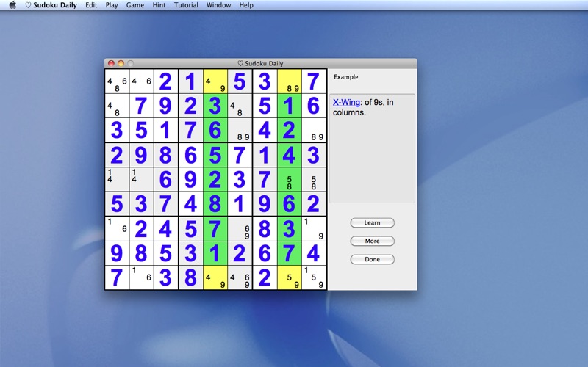Open the Play menu

(x=112, y=5)
